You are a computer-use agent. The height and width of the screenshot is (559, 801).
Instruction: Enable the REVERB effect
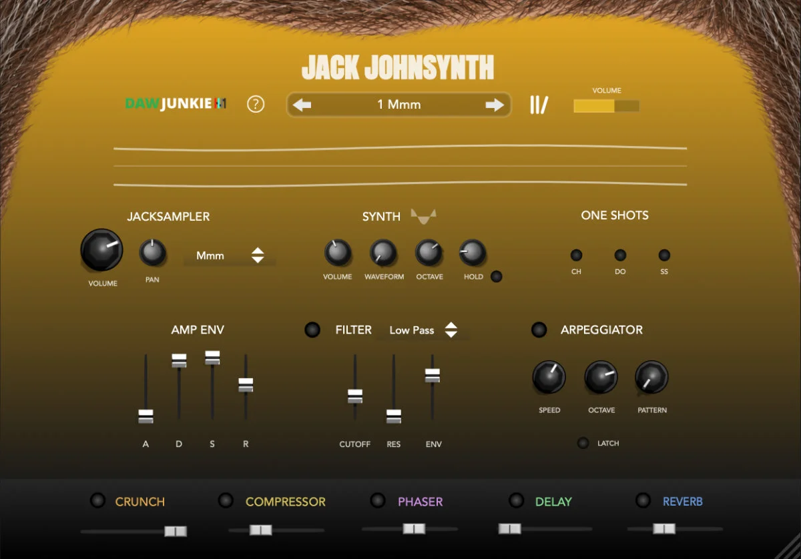pos(643,500)
